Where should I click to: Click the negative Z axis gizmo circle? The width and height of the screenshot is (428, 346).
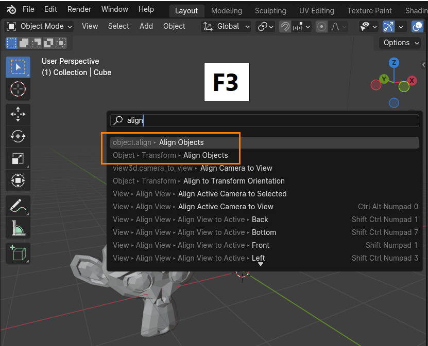[394, 103]
